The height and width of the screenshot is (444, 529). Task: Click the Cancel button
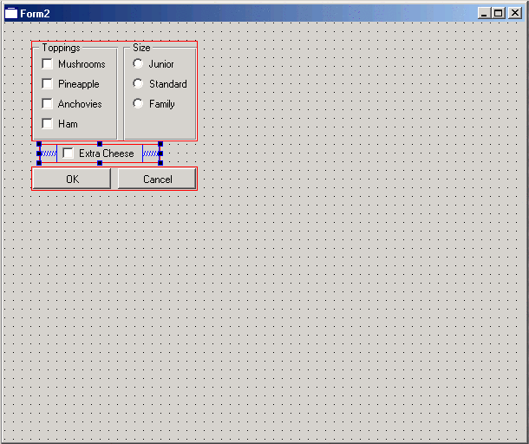pos(157,180)
